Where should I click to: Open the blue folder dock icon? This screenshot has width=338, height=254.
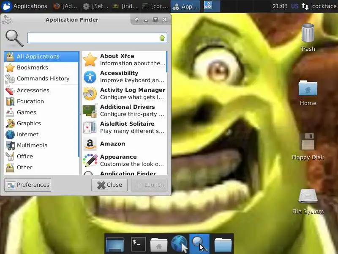point(223,245)
